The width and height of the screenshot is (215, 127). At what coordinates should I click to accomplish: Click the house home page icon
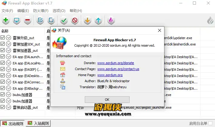tap(63, 75)
